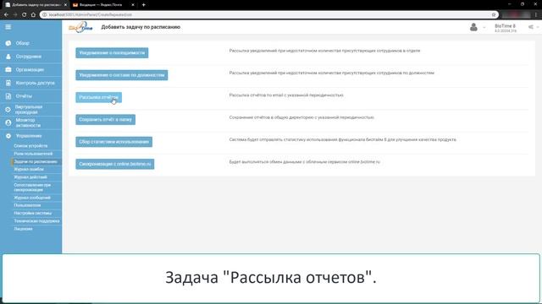Open Журнал ошибок submenu item
Viewport: 542px width, 304px height.
point(29,169)
